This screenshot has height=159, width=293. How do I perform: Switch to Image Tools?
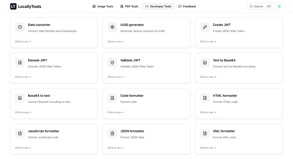coord(103,6)
